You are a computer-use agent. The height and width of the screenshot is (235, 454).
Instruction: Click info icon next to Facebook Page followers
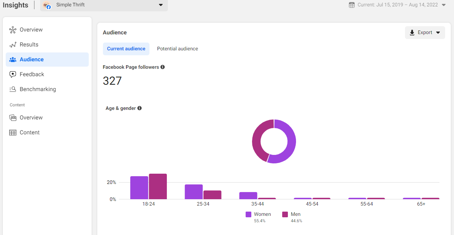coord(163,67)
